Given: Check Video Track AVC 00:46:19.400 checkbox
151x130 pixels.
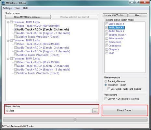Looking at the screenshot, I should coord(15,44).
